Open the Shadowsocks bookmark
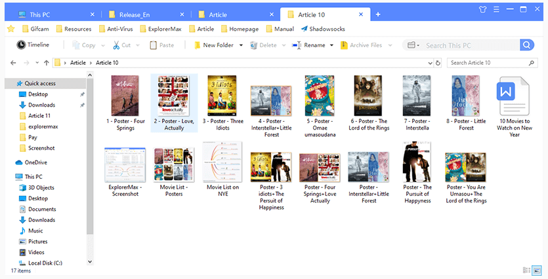The height and width of the screenshot is (279, 548). (x=323, y=29)
